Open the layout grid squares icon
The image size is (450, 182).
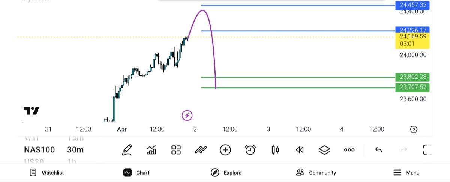click(x=176, y=150)
